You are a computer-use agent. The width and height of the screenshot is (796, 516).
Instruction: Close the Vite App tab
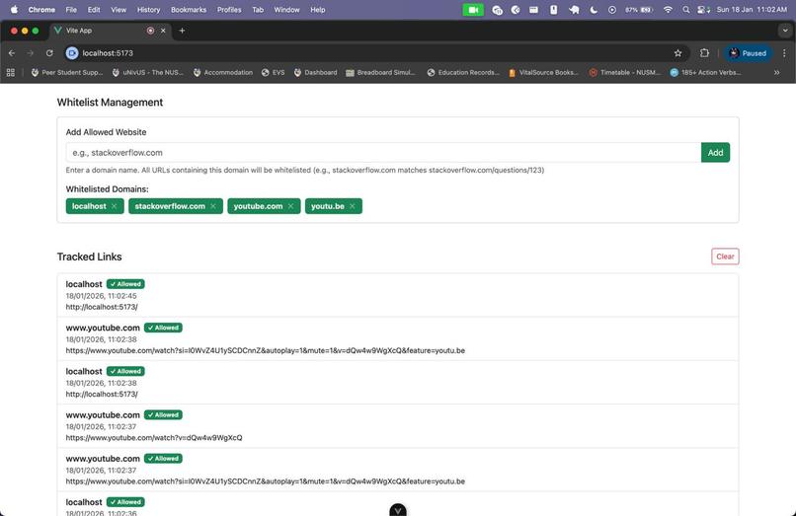click(163, 31)
